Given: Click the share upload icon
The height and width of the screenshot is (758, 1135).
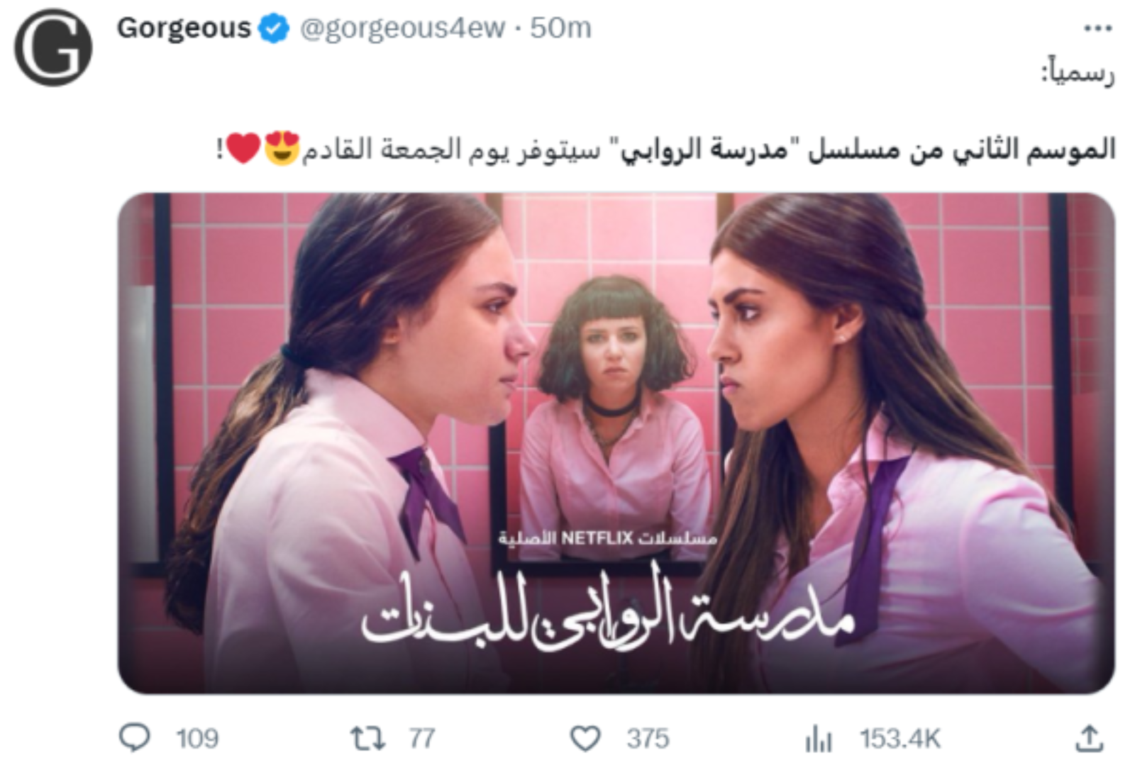Looking at the screenshot, I should click(x=1089, y=738).
